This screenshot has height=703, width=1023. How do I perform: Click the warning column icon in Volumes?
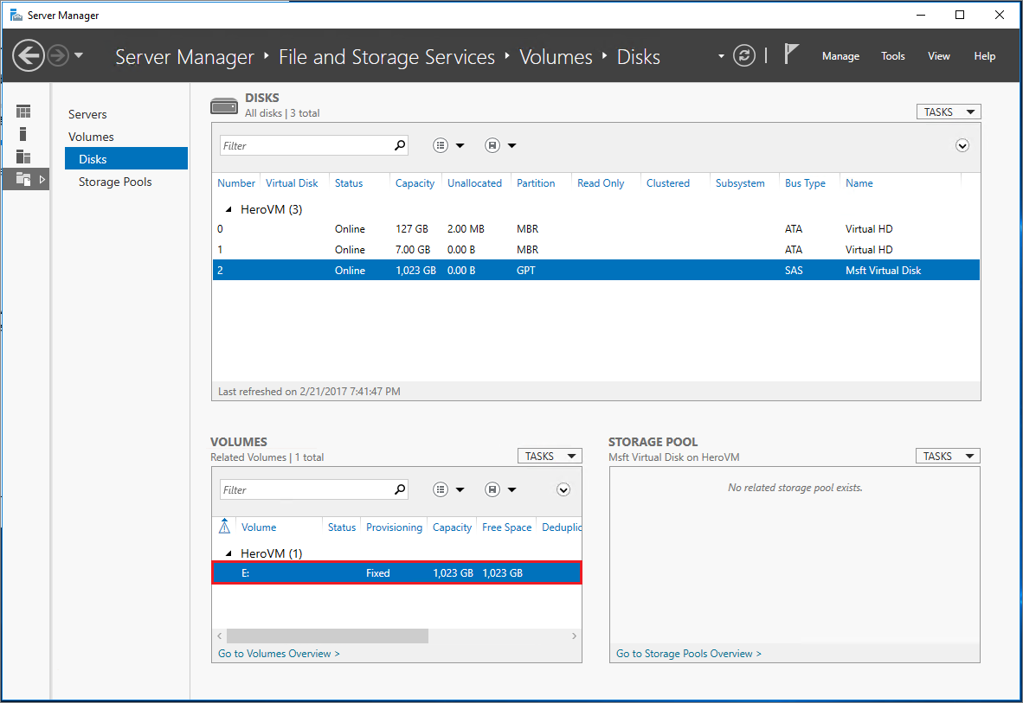click(x=224, y=527)
